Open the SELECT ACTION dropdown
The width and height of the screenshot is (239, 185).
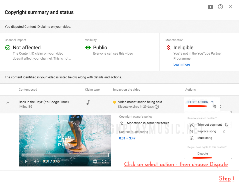197,102
